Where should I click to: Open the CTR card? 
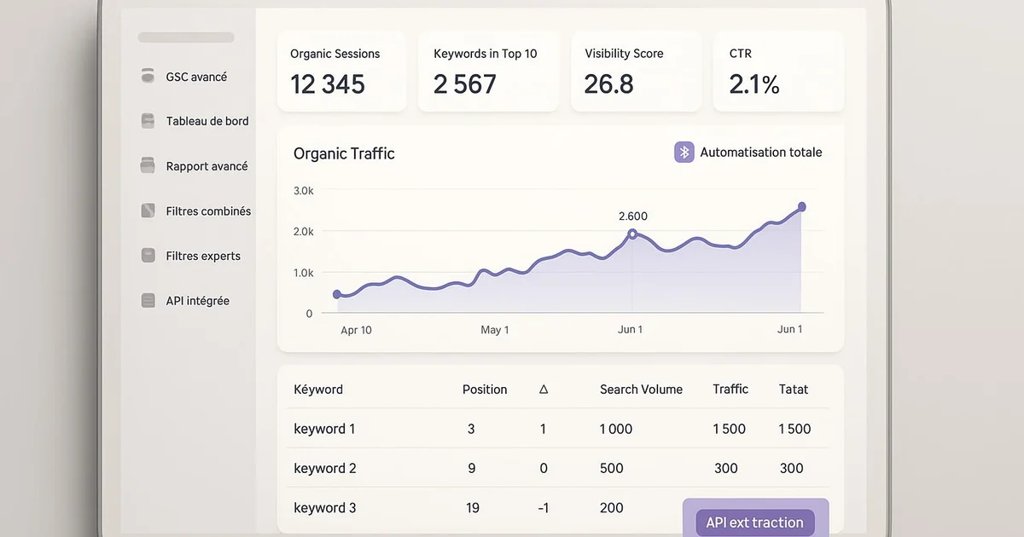(778, 72)
